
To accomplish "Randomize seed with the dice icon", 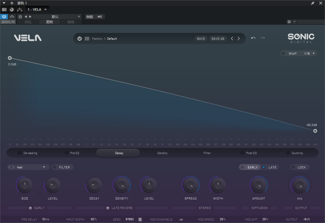I will point(140,220).
